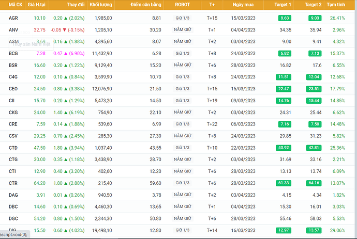Click the NẮM GIỮ badge for BSR
Screen dimensions: 357x239
pos(183,65)
